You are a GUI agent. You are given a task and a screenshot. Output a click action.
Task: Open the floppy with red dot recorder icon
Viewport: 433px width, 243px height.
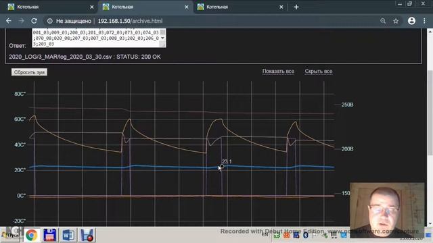(87, 235)
